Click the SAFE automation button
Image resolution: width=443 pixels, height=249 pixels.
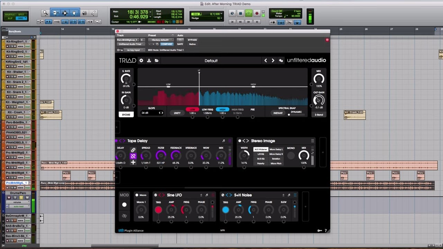click(x=180, y=44)
